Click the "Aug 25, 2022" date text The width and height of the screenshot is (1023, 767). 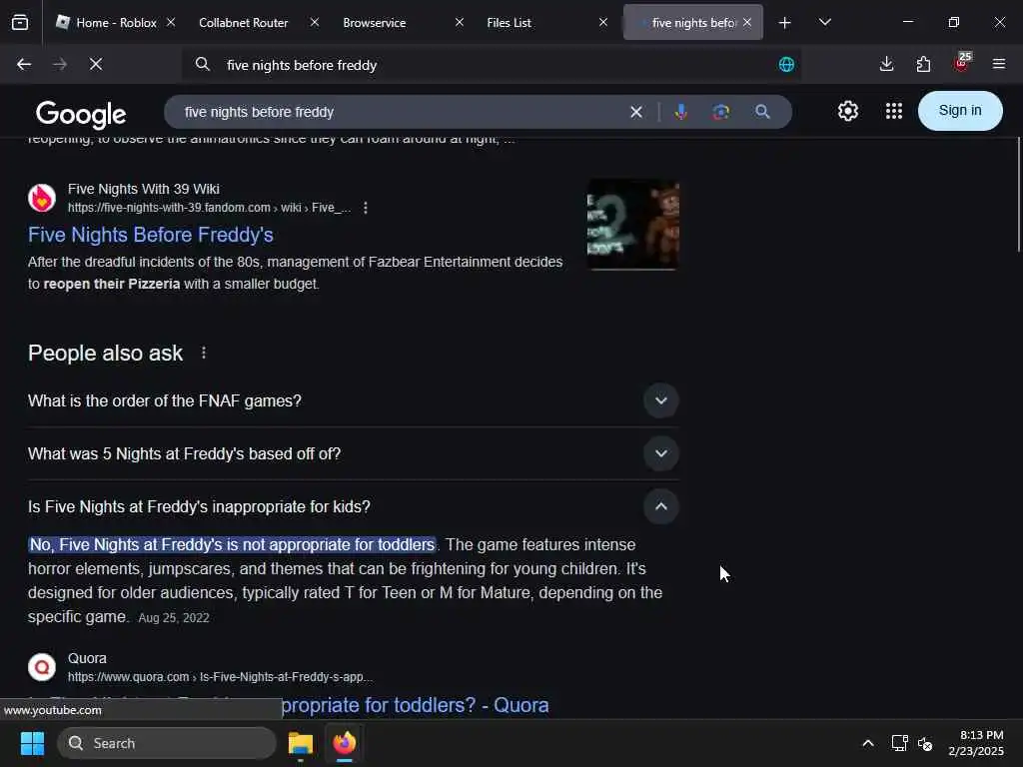click(174, 617)
